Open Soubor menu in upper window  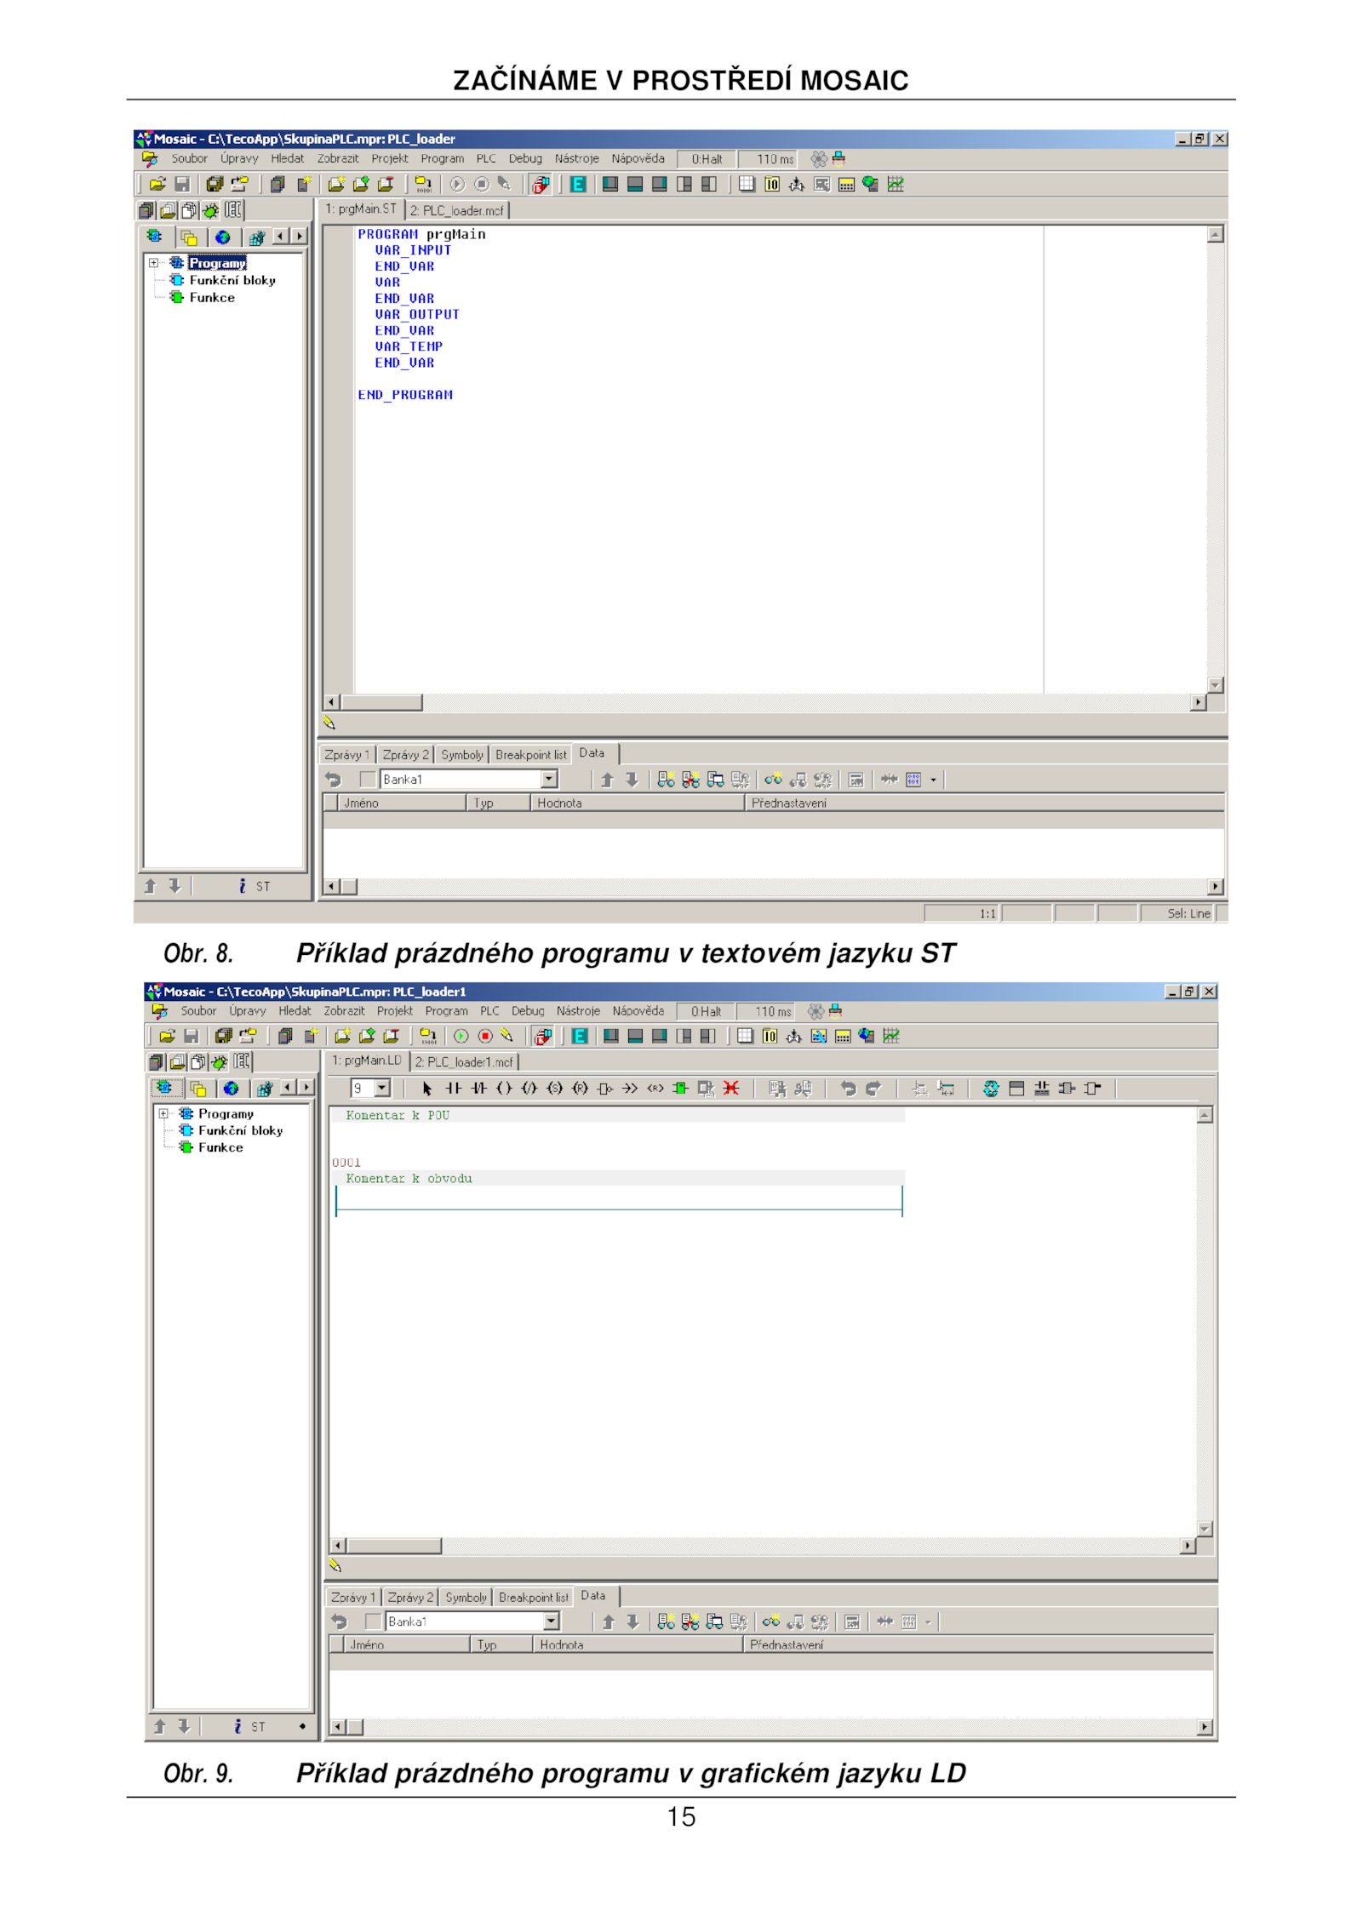pyautogui.click(x=189, y=159)
